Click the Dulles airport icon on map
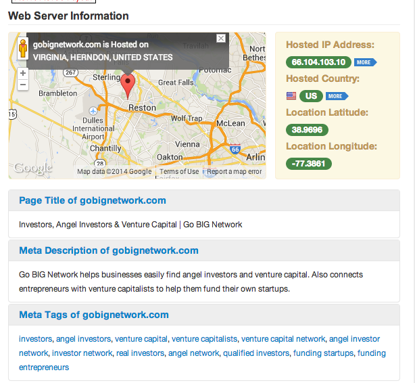The image size is (415, 383). click(x=93, y=110)
